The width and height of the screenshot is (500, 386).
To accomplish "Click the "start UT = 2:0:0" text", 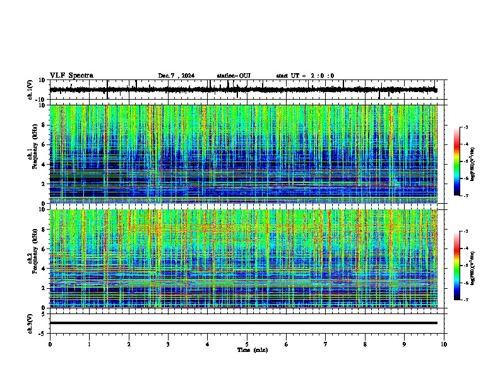I will (305, 76).
